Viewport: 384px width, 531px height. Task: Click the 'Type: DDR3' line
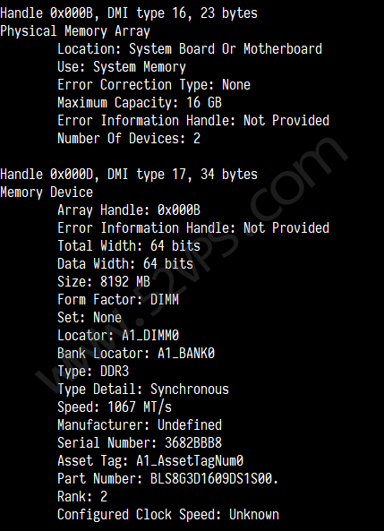click(93, 372)
